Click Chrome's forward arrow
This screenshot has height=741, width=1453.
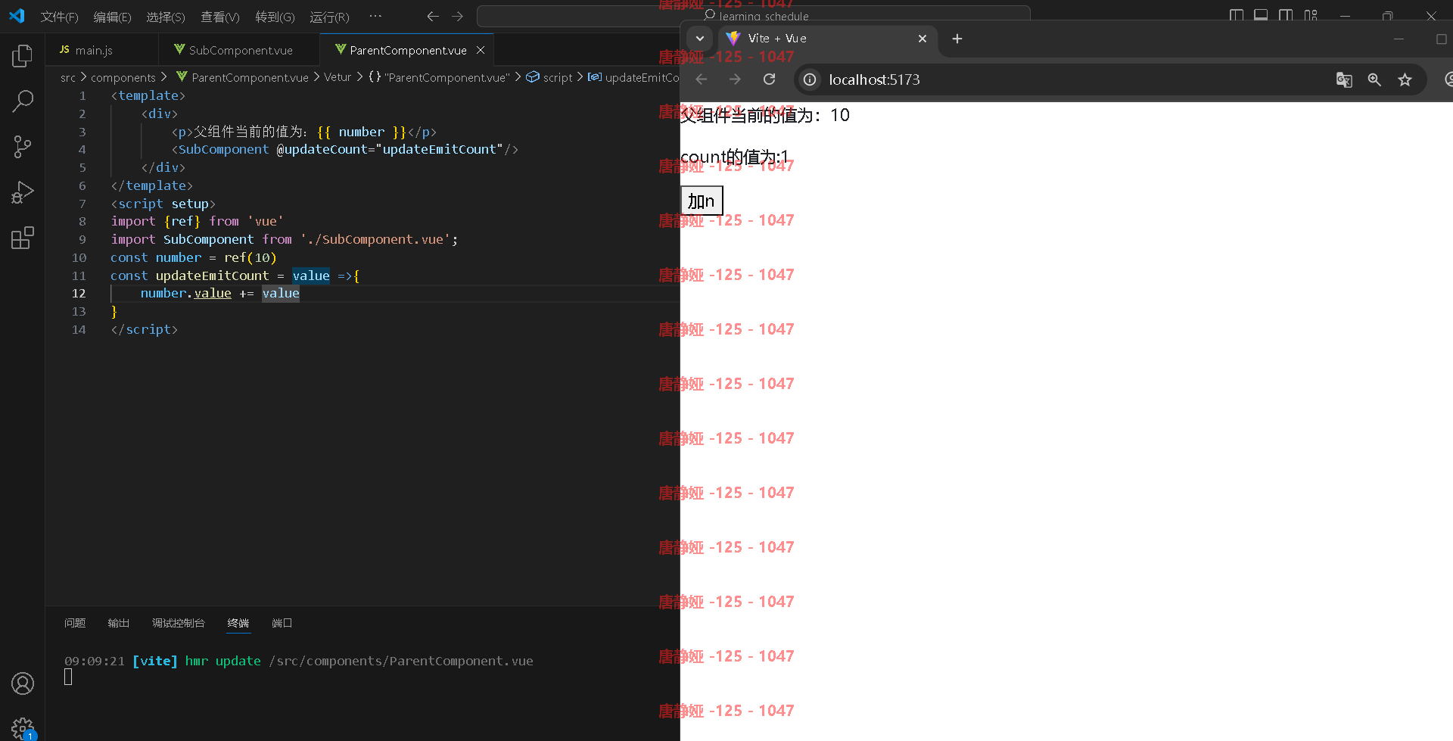click(x=735, y=79)
